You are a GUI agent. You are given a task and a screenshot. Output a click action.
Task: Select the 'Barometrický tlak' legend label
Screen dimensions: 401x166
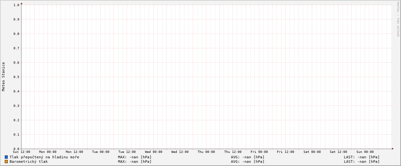coord(29,162)
